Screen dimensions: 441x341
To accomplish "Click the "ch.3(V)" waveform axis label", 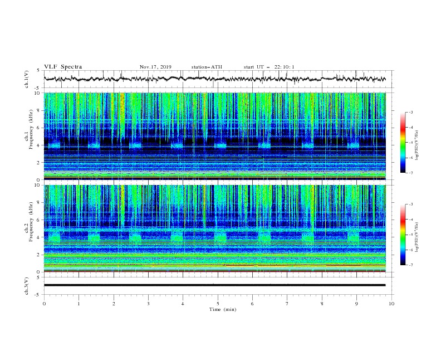I will coord(27,286).
